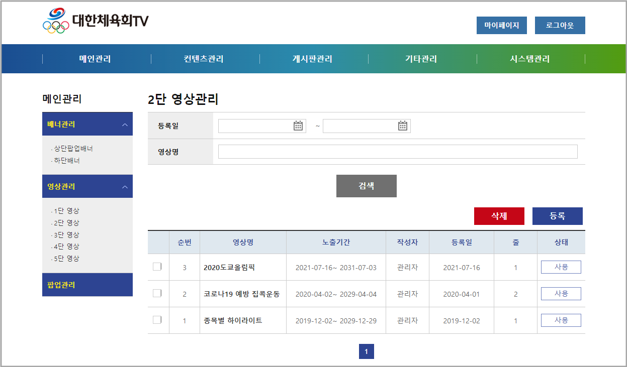The width and height of the screenshot is (627, 367).
Task: Click the 2020-04-02~ 2029-04-04 exposure period
Action: (x=336, y=294)
